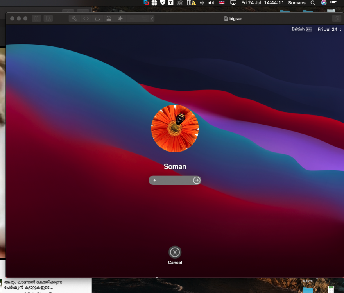The height and width of the screenshot is (293, 344).
Task: Click the hard disk device icon
Action: [97, 18]
